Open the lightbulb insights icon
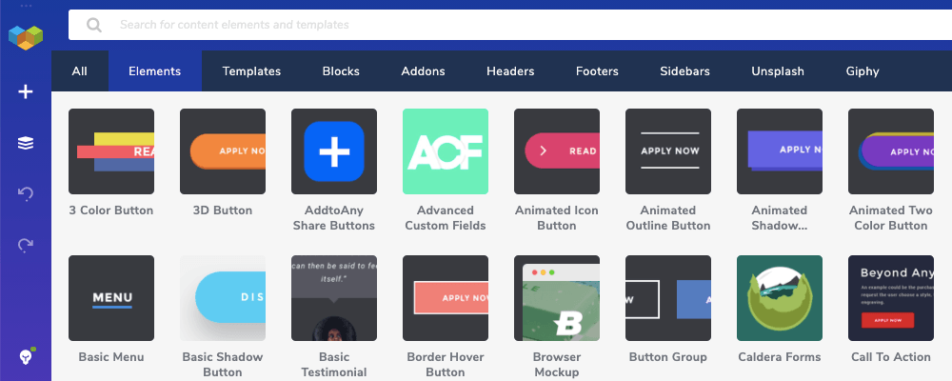 pyautogui.click(x=26, y=356)
